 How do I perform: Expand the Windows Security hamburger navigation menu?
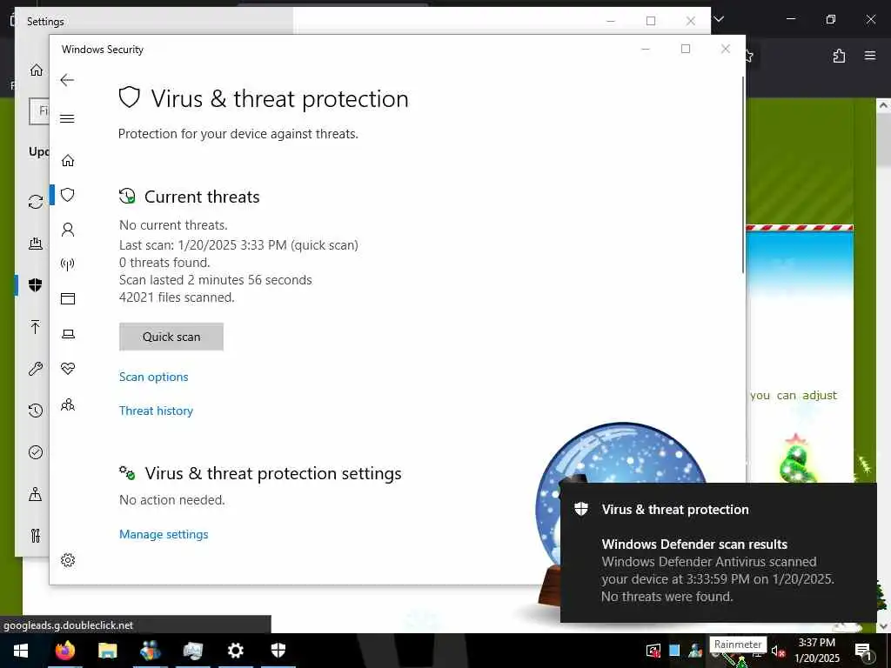[x=67, y=118]
